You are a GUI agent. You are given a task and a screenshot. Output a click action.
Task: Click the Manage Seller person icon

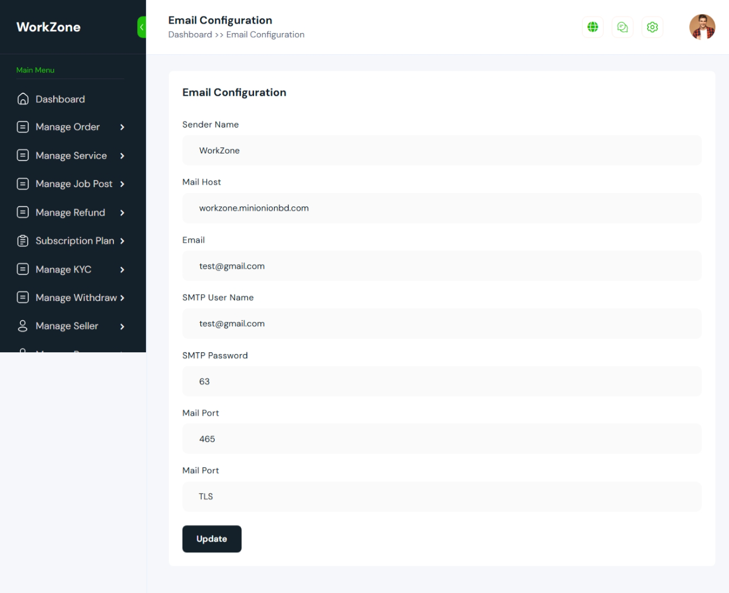click(x=23, y=326)
